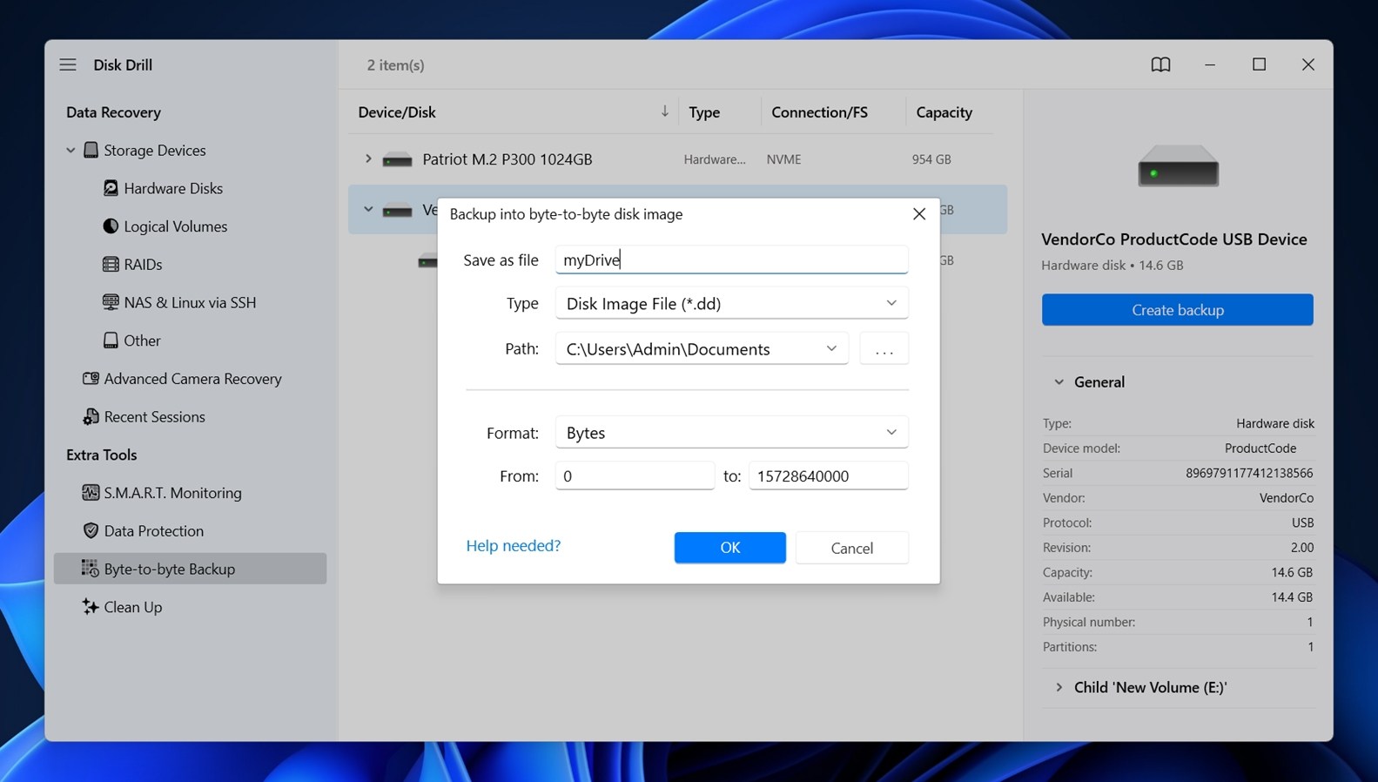Screen dimensions: 1378x782
Task: Open the help book icon in title bar
Action: click(x=1160, y=64)
